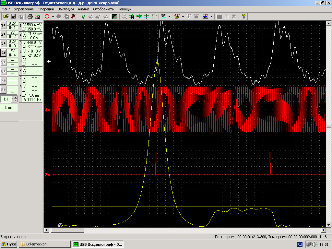The width and height of the screenshot is (332, 249).
Task: Open dropdown arrow next to record button
Action: click(53, 16)
